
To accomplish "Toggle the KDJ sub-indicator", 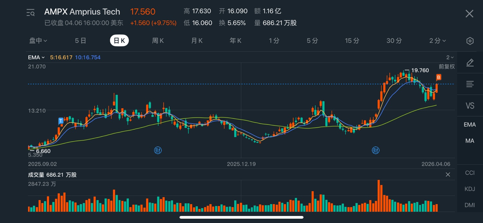I will click(x=470, y=189).
